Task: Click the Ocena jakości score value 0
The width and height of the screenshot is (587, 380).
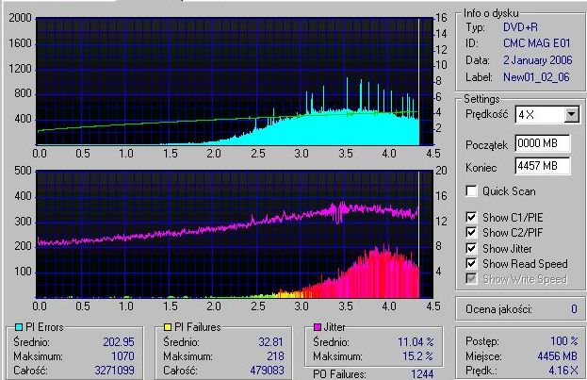Action: pyautogui.click(x=574, y=309)
